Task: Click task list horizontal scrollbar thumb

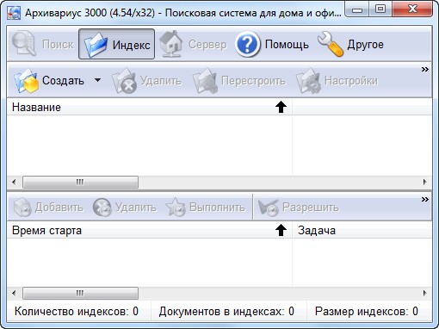Action: [80, 293]
